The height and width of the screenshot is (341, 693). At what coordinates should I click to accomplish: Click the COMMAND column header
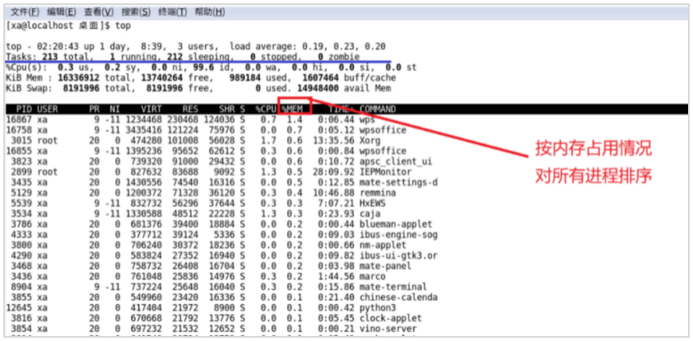click(x=378, y=109)
